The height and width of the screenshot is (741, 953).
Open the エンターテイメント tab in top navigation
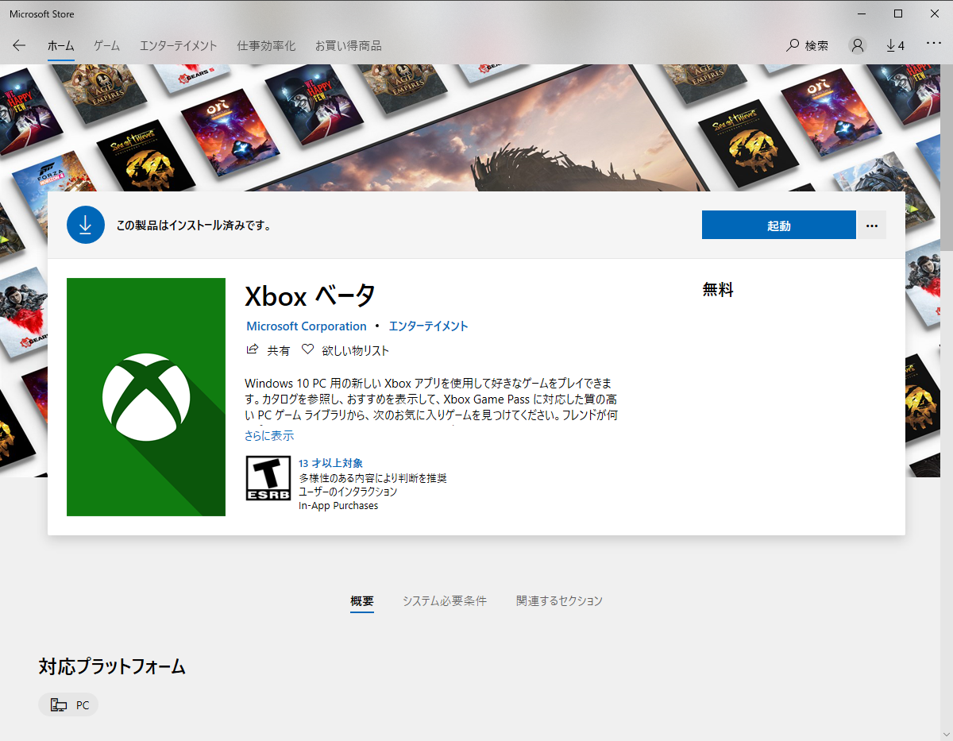coord(178,46)
